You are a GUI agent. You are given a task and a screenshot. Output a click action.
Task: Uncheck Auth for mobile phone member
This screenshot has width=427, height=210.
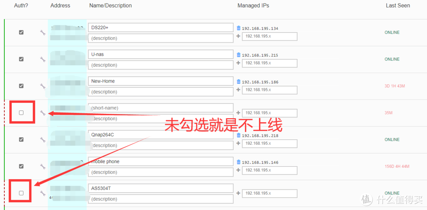[x=21, y=166]
